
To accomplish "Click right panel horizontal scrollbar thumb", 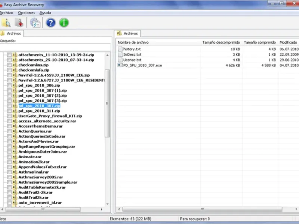I will pos(202,209).
